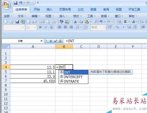Open the 插入 ribbon tab
147x113 pixels.
tap(49, 9)
